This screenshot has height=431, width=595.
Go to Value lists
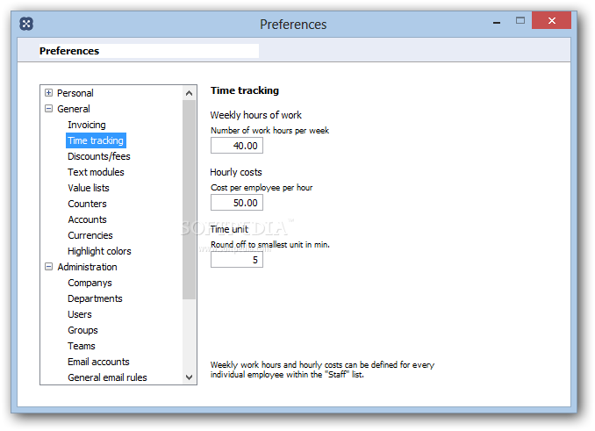click(89, 188)
